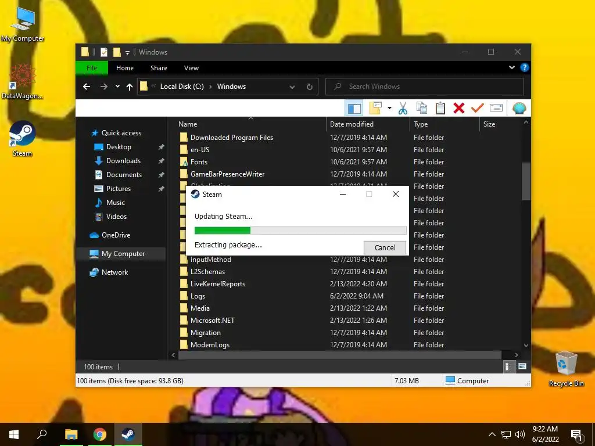
Task: Select the LiveKernelReports folder
Action: tap(217, 284)
